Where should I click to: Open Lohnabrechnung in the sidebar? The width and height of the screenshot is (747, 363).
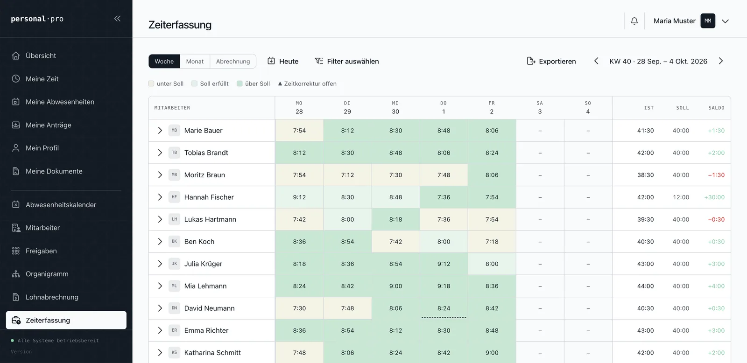[66, 297]
